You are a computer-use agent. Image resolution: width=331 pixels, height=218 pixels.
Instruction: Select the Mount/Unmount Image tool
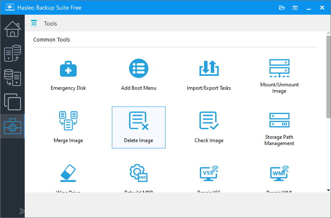click(x=279, y=75)
